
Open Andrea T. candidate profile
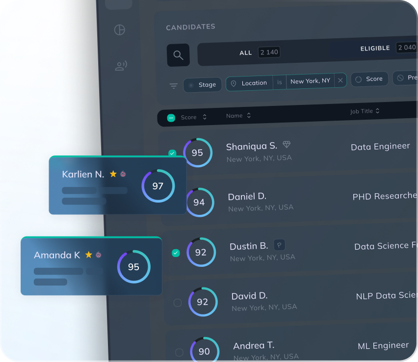point(254,346)
